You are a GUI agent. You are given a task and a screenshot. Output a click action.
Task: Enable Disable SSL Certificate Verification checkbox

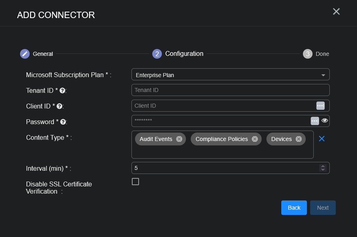pyautogui.click(x=135, y=182)
